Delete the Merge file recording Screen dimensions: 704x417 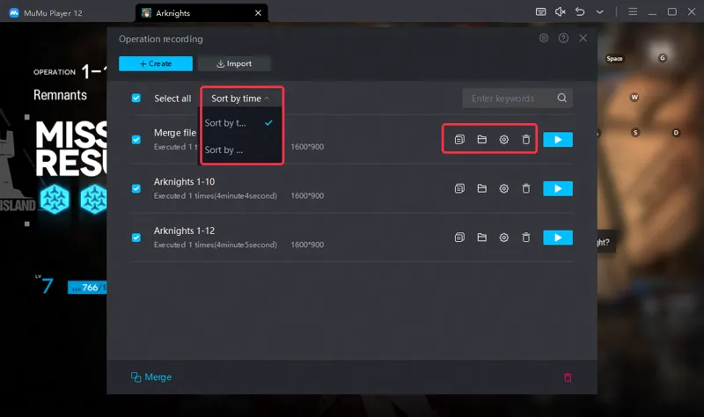click(x=525, y=140)
